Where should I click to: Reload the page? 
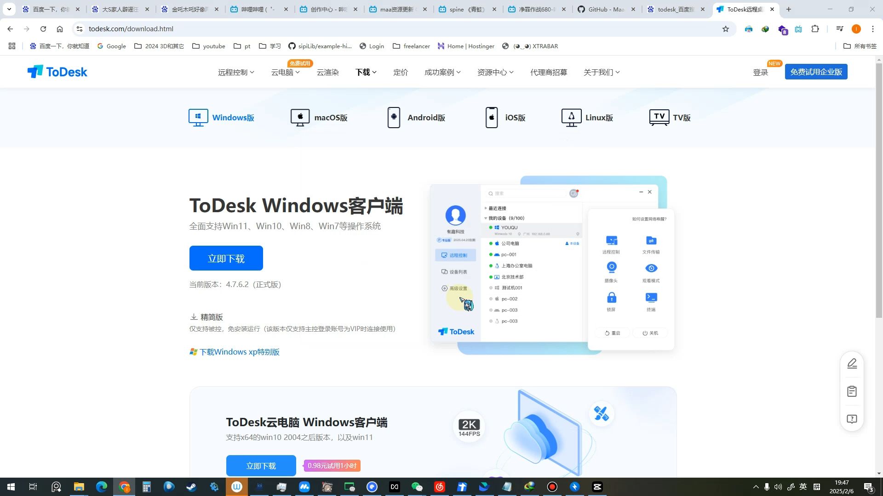click(x=43, y=29)
